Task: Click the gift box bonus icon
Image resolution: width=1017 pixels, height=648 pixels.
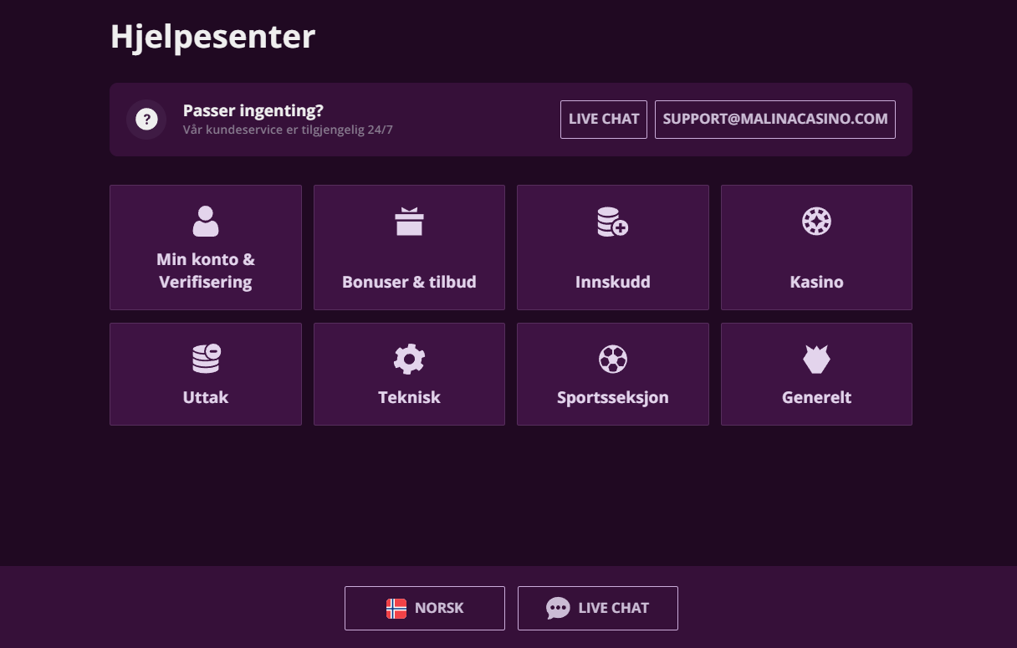Action: click(409, 222)
